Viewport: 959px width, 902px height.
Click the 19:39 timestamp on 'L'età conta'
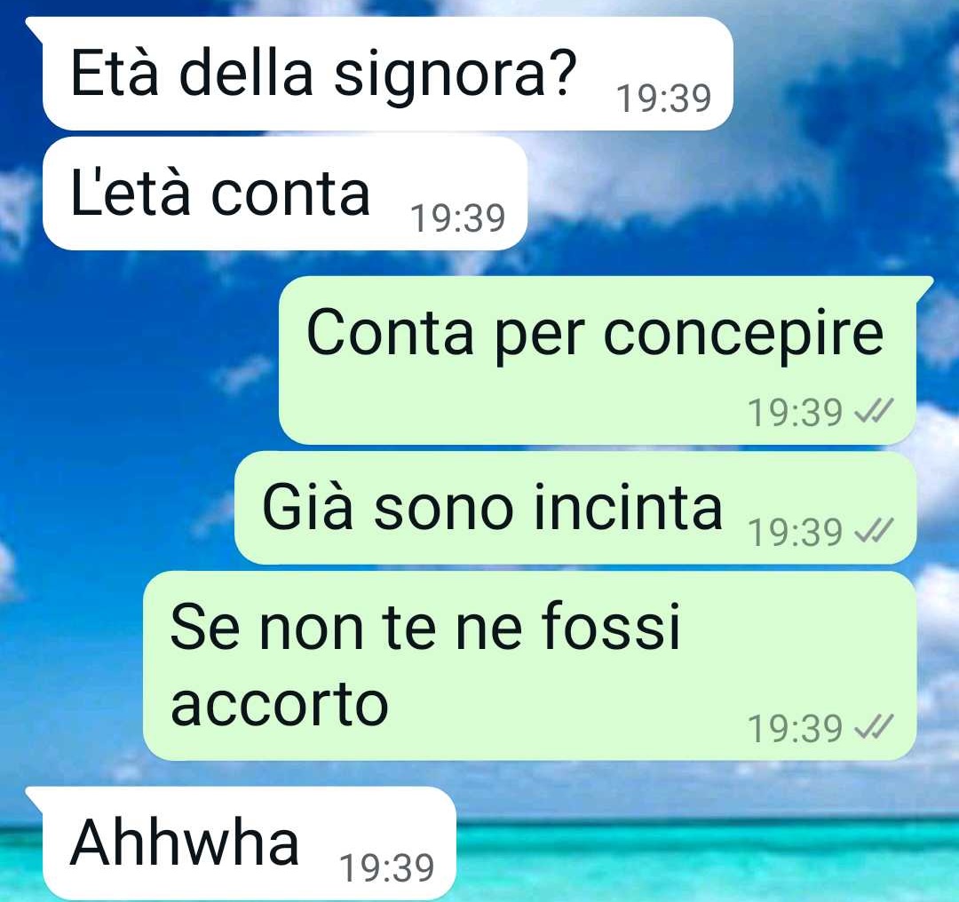458,218
